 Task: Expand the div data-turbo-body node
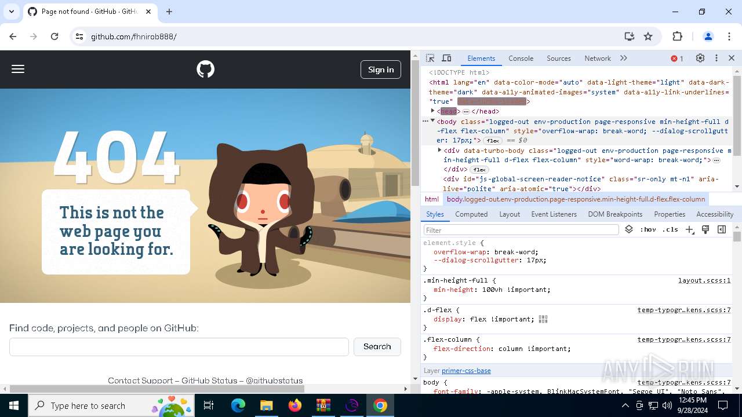point(439,150)
